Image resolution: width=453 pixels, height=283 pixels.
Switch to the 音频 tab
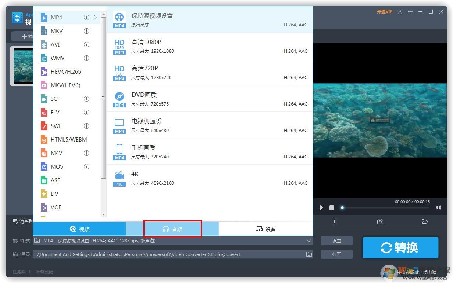pos(172,229)
